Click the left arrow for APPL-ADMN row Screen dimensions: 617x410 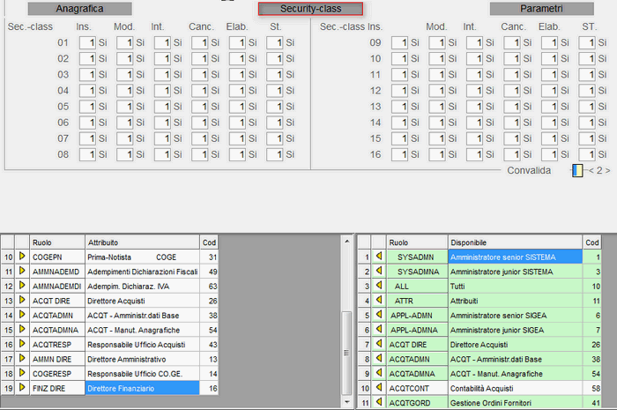click(x=379, y=315)
